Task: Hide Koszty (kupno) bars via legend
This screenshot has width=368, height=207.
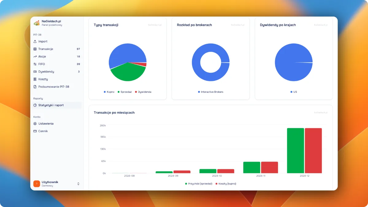Action: [227, 184]
